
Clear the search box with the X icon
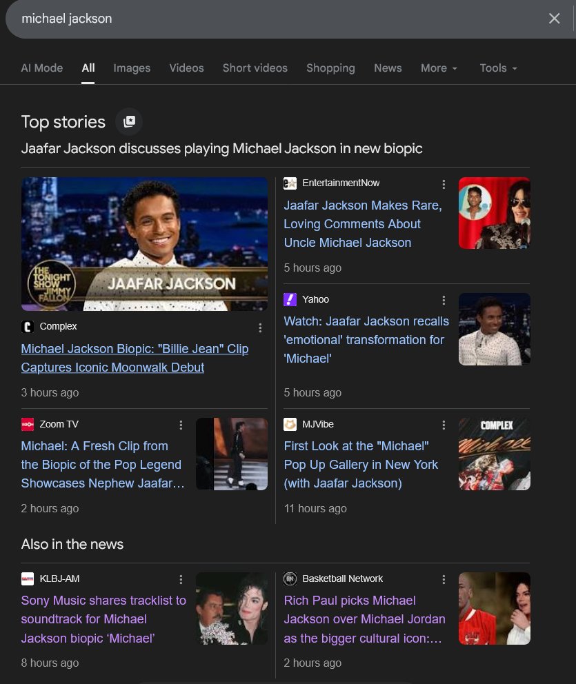click(x=554, y=19)
